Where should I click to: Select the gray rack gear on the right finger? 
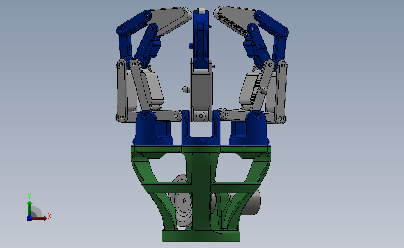[x=258, y=89]
